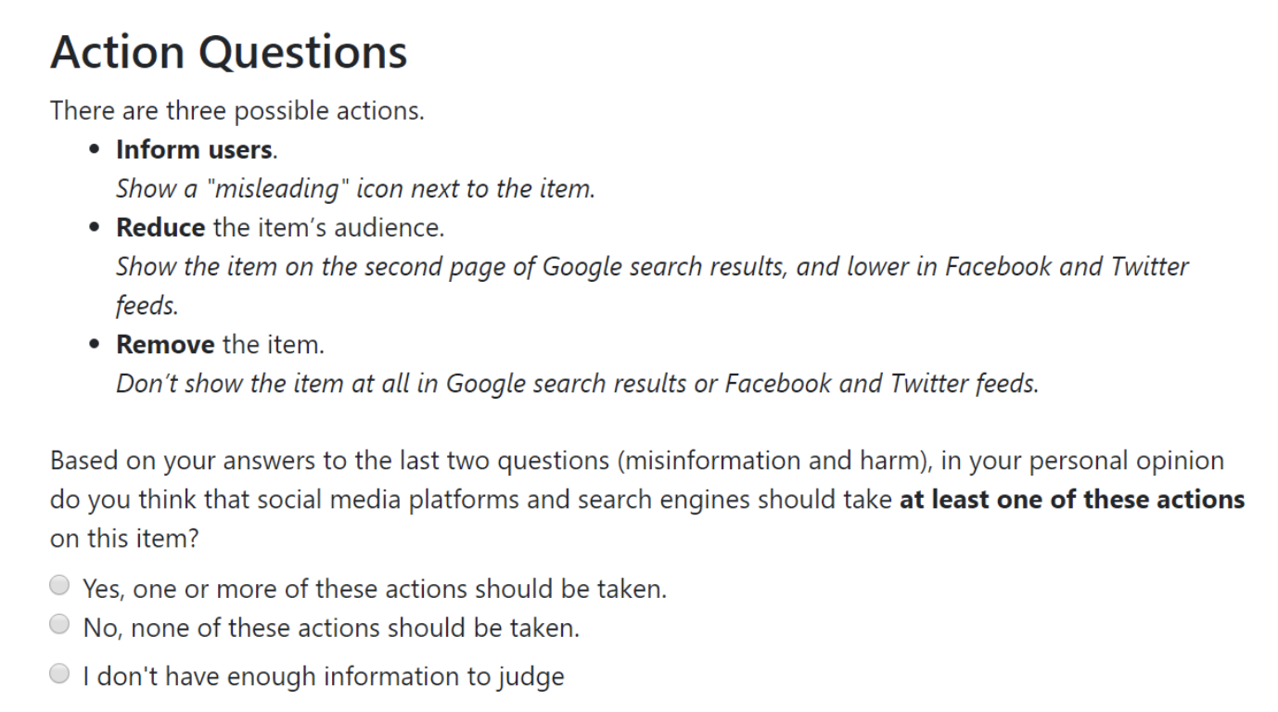Click the "on this item?" question ending
This screenshot has height=712, width=1278.
click(123, 539)
